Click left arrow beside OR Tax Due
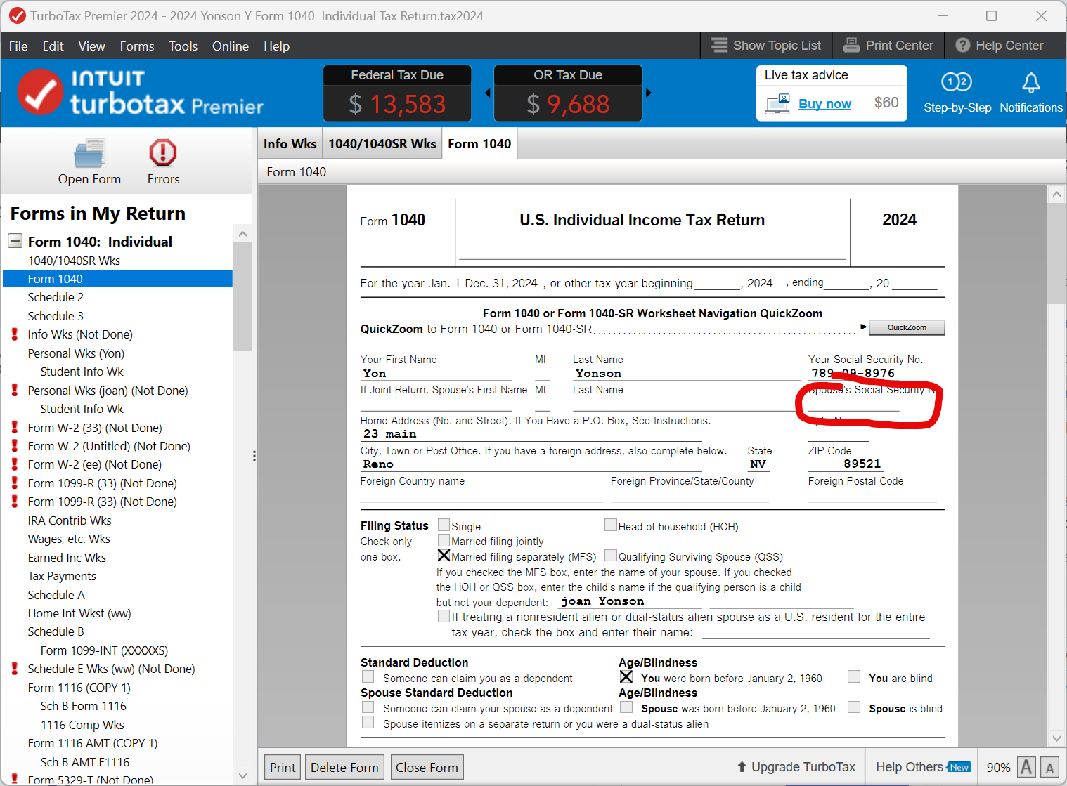Image resolution: width=1067 pixels, height=786 pixels. coord(488,93)
